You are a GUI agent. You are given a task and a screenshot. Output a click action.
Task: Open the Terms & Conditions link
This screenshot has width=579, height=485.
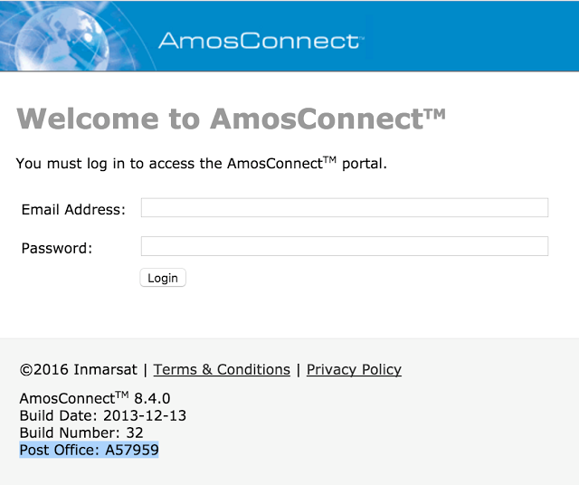(x=222, y=369)
